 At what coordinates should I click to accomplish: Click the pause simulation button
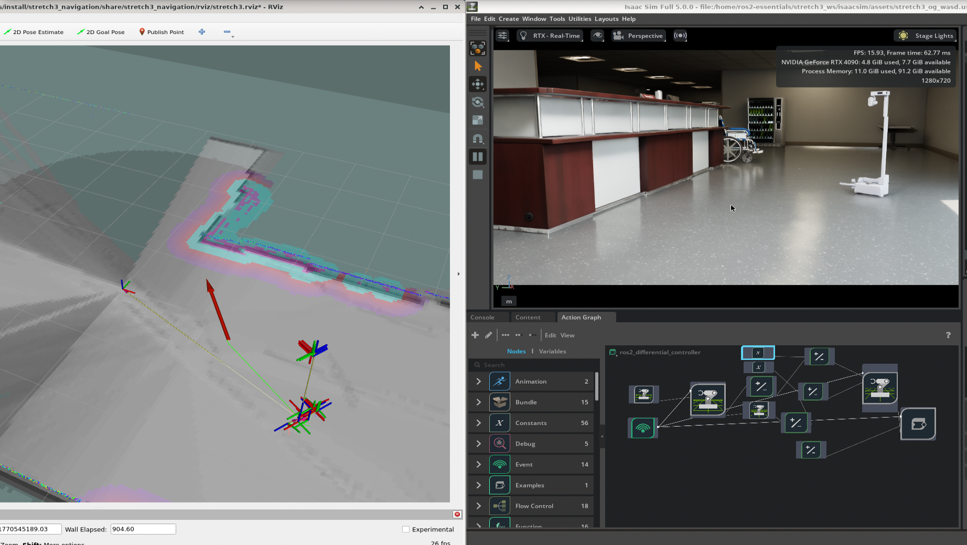(x=477, y=157)
